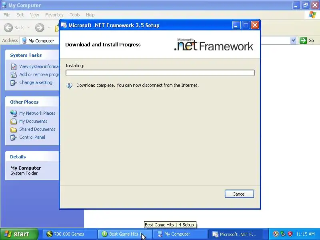Click the Add or remove programs icon
Viewport: 320px width, 240px height.
pos(14,75)
